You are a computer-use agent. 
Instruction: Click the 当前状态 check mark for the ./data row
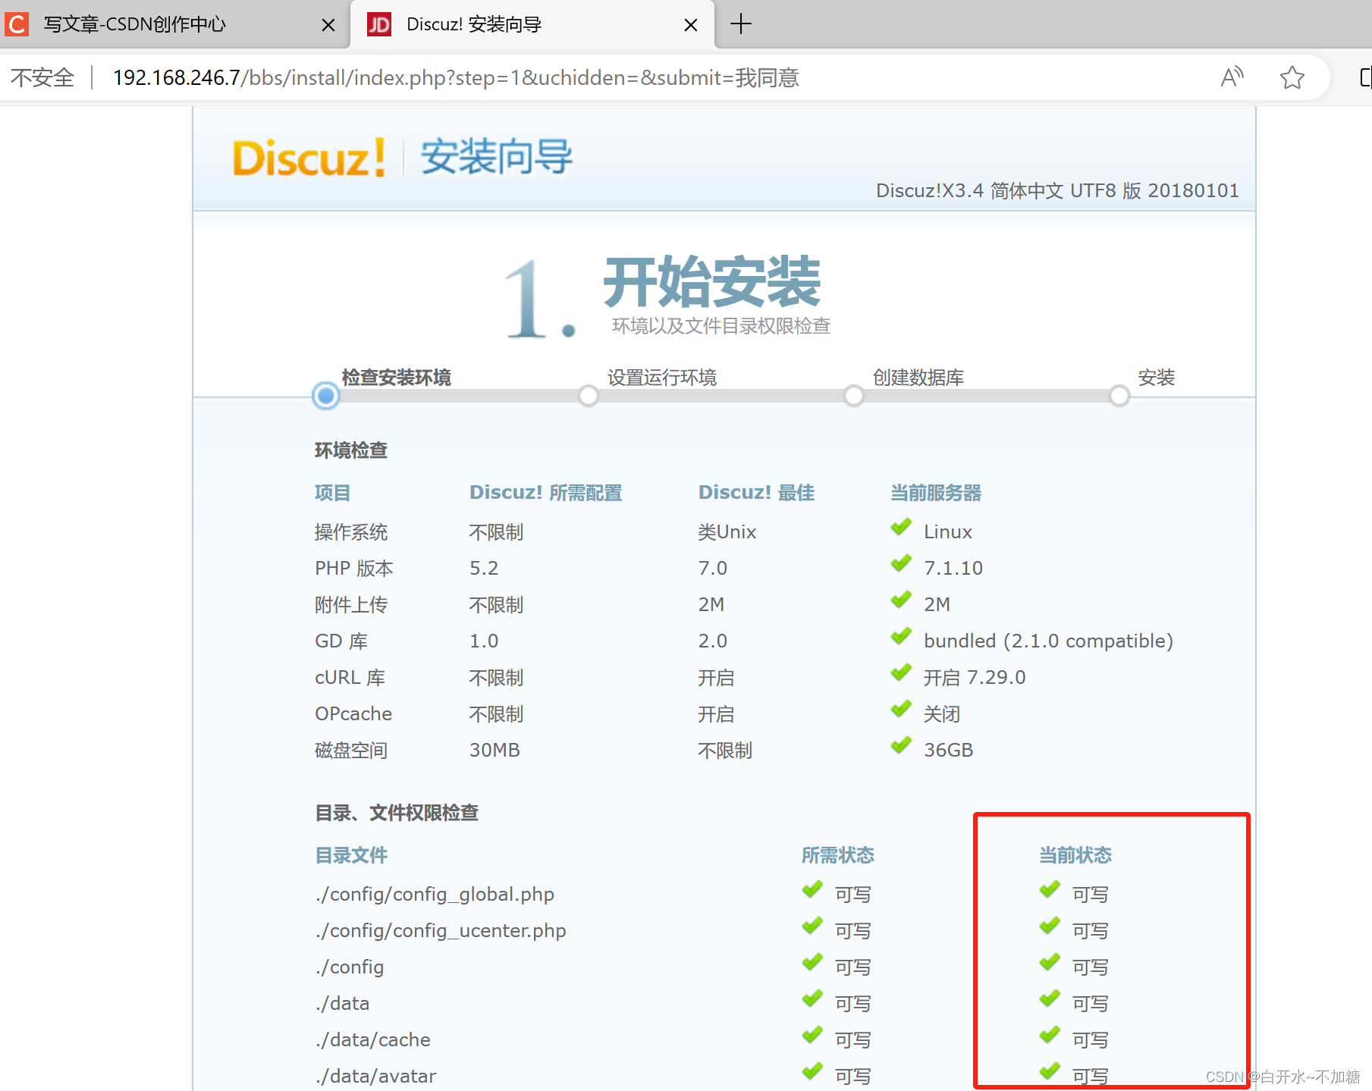[x=1050, y=999]
